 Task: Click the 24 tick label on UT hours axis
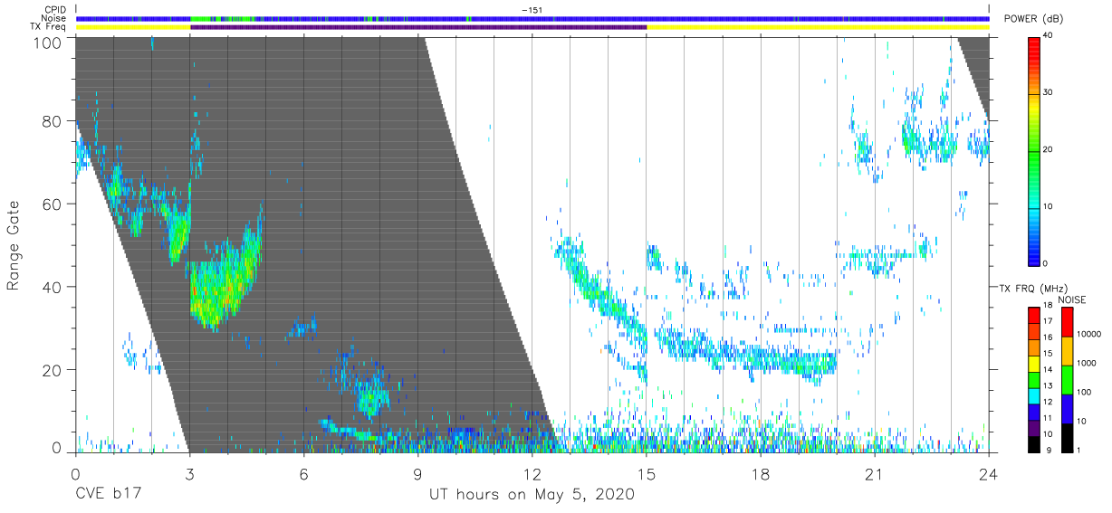tap(989, 473)
